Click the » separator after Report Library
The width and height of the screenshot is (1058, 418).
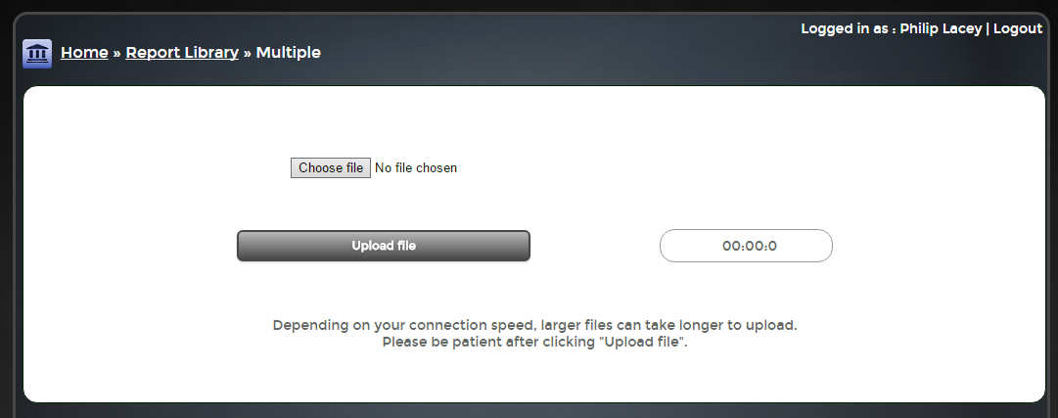[x=248, y=53]
